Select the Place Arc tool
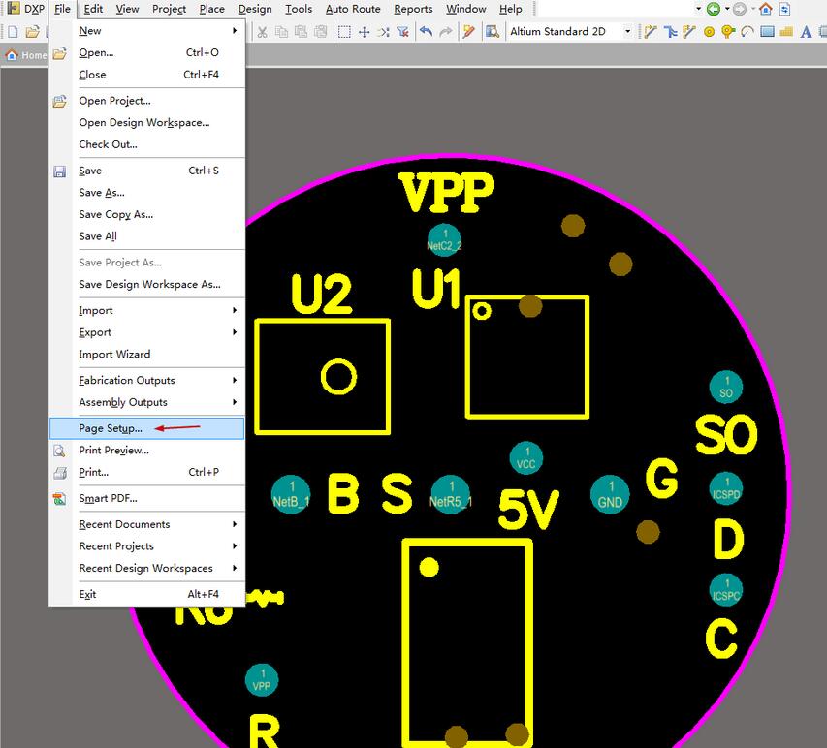 tap(747, 32)
